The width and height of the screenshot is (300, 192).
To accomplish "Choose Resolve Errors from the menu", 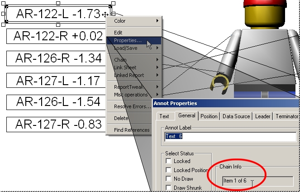I will (x=132, y=106).
